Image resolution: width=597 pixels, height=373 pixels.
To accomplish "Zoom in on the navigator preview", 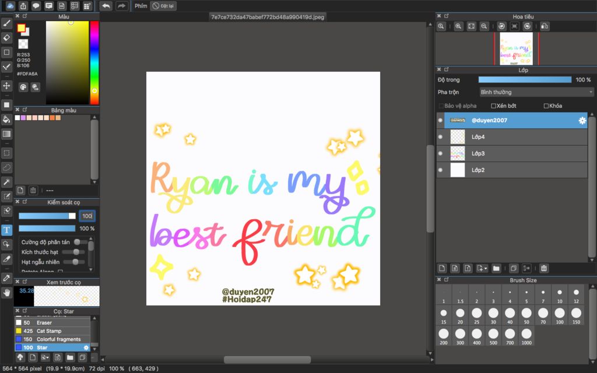I will (x=458, y=26).
